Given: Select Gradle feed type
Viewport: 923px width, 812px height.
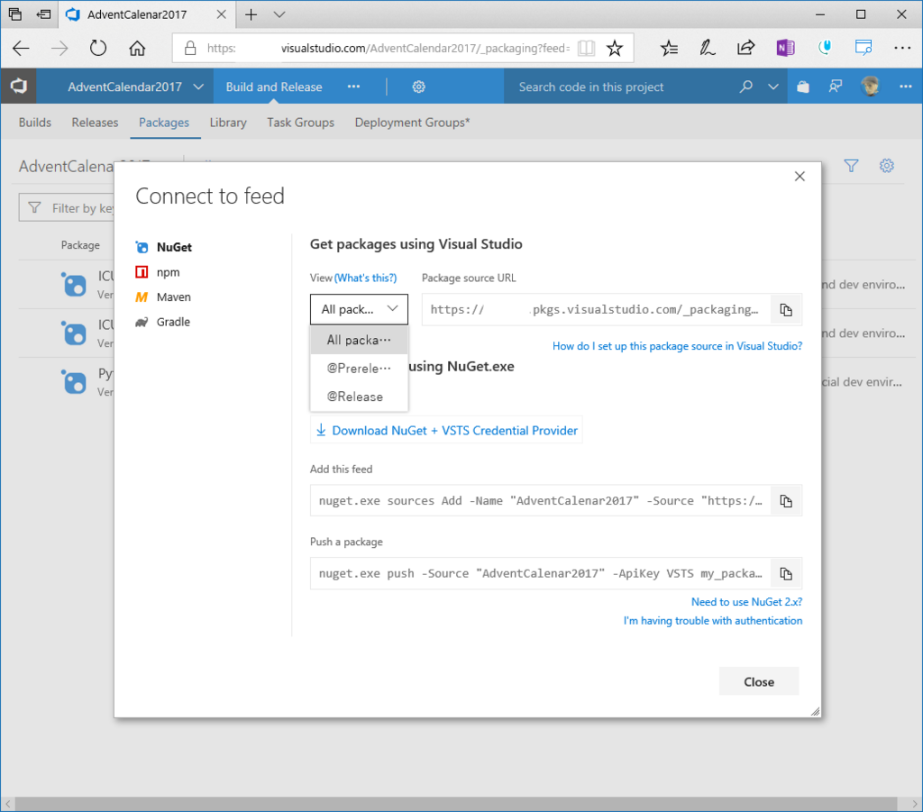Looking at the screenshot, I should (x=162, y=322).
